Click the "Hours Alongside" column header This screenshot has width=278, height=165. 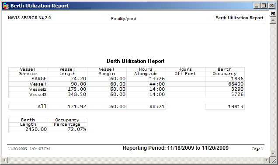(146, 72)
